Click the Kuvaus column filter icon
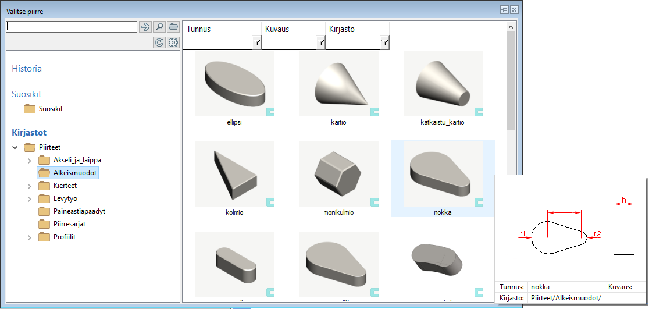 (x=320, y=42)
